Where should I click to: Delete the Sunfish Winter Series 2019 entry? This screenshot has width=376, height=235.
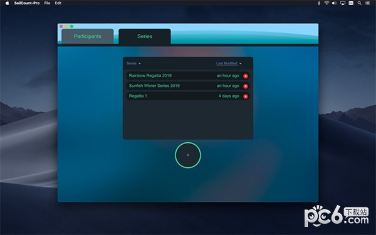point(245,86)
